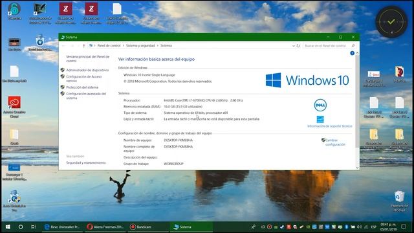Viewport: 414px width, 233px height.
Task: Open the blue help question mark icon
Action: click(x=352, y=53)
